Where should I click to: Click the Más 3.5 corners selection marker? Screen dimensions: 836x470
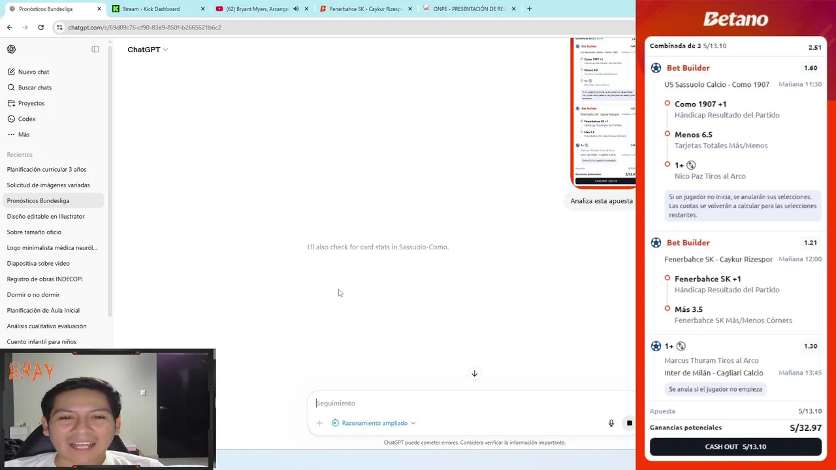coord(667,309)
